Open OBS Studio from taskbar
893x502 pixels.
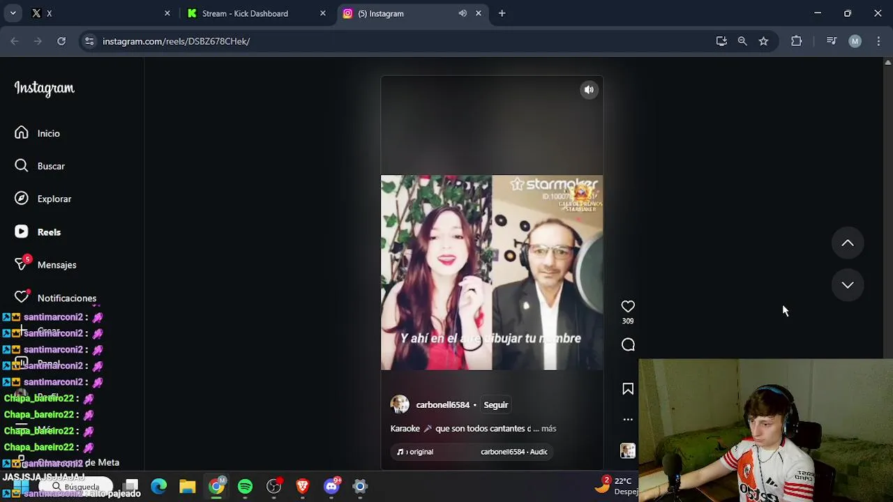(273, 486)
